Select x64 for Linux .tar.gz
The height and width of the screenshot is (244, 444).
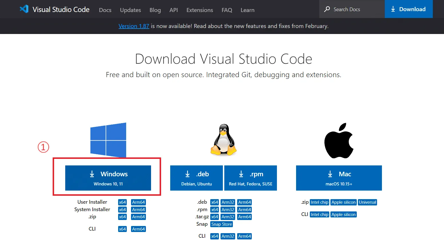[215, 217]
